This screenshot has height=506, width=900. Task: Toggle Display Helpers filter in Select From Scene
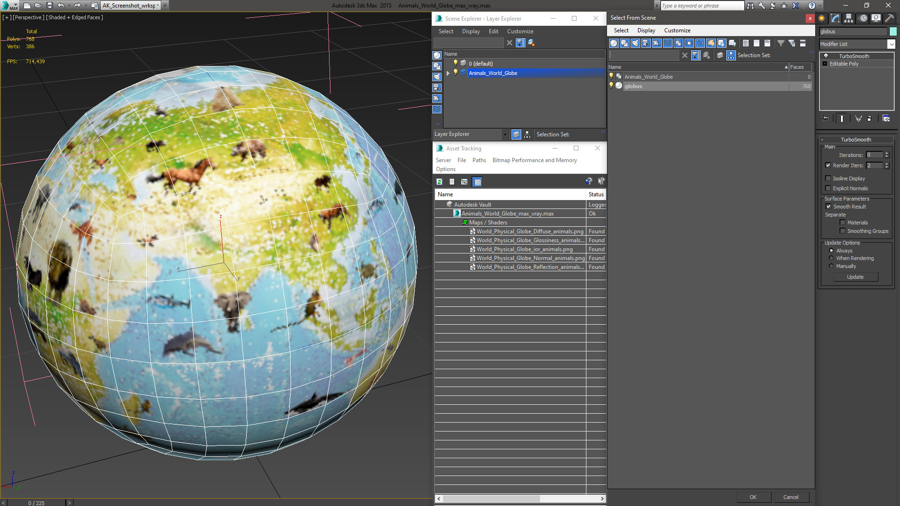[657, 43]
